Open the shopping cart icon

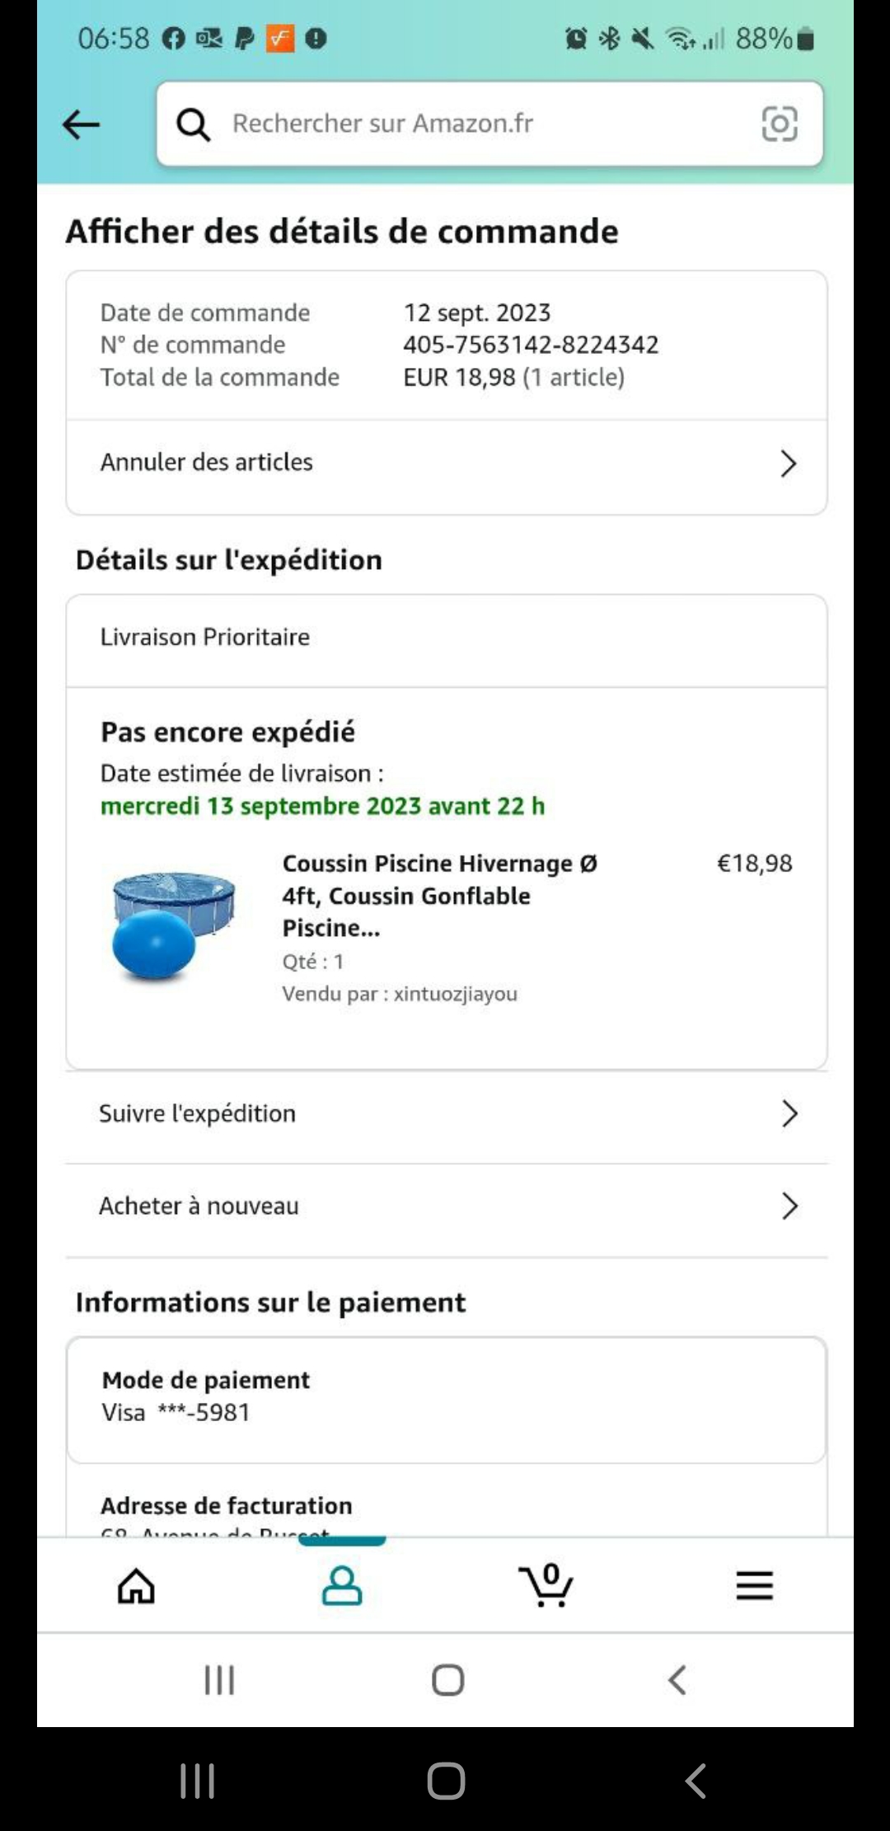pyautogui.click(x=546, y=1585)
